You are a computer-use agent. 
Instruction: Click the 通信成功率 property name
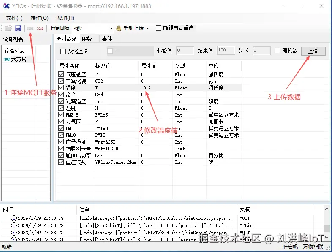[x=78, y=155]
